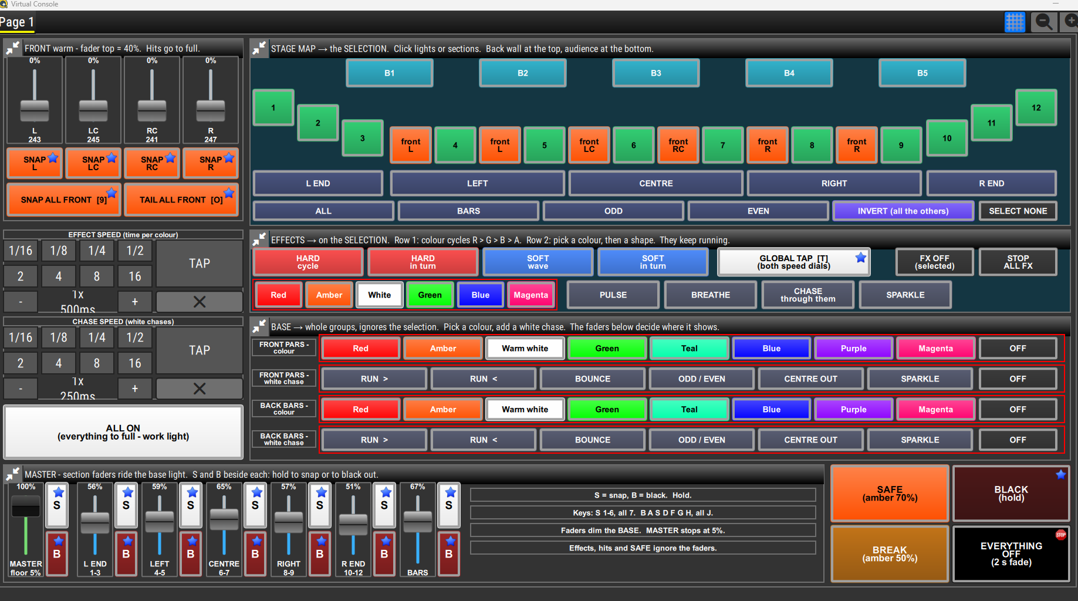Screen dimensions: 1078x601
Task: Click the chase speed reset X button
Action: click(200, 389)
